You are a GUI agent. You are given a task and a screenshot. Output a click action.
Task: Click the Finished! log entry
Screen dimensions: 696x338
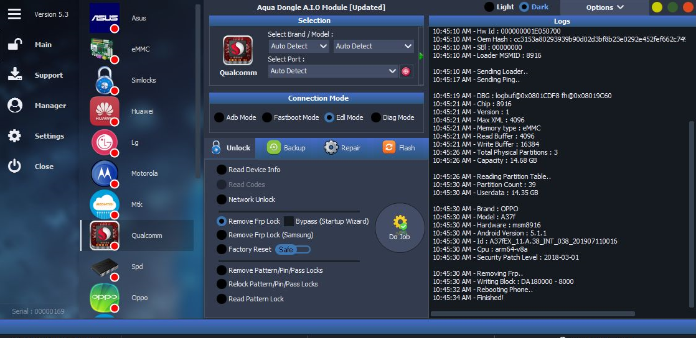coord(468,298)
